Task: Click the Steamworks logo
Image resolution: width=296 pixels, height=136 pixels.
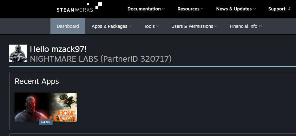Action: coord(79,7)
